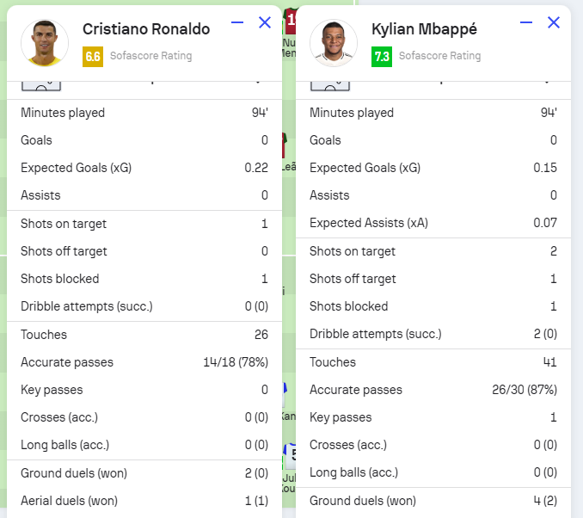Close the Kylian Mbappé stats panel

coord(554,22)
